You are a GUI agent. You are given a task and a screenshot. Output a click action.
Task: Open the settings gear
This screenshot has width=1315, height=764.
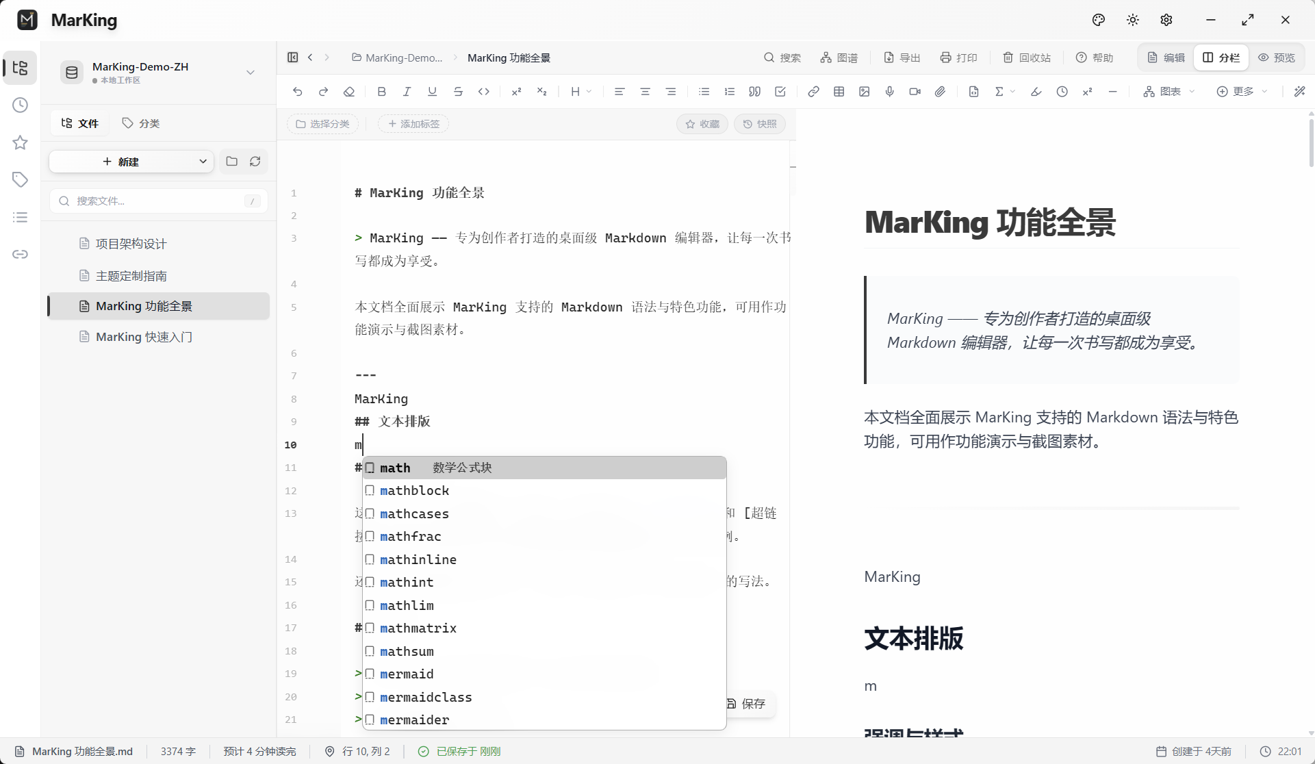1166,20
